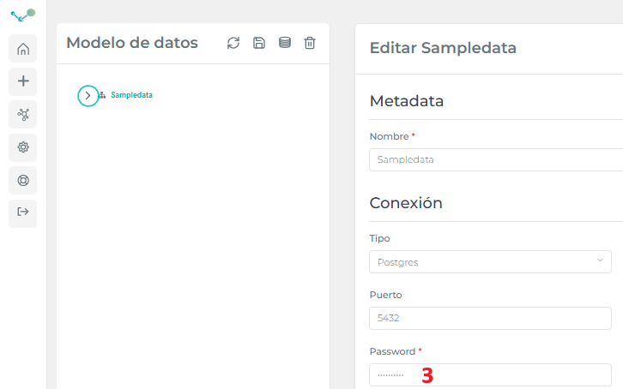Save the data model with disk icon
Viewport: 623px width, 389px height.
(259, 43)
